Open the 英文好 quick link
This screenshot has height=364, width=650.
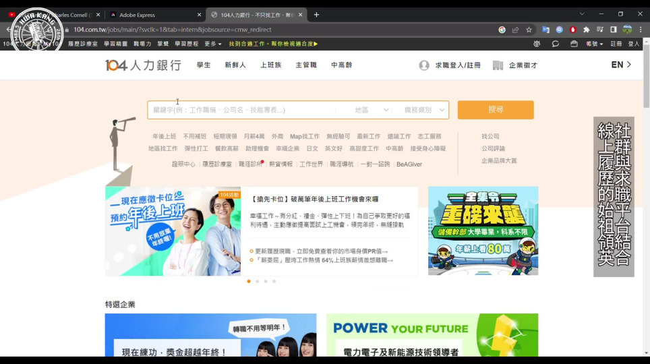coord(333,148)
